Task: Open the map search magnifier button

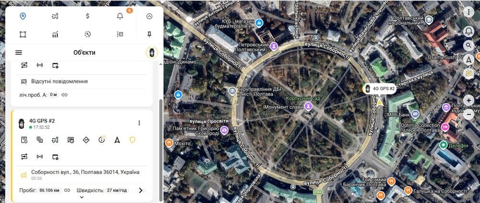Action: 468,46
